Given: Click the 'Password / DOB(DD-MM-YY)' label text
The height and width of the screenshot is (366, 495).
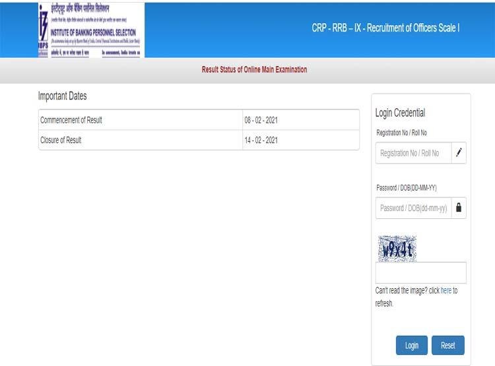Looking at the screenshot, I should click(x=406, y=188).
